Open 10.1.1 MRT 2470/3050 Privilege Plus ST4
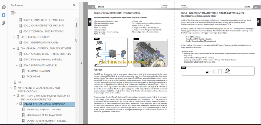This screenshot has width=261, height=125. pyautogui.click(x=46, y=97)
